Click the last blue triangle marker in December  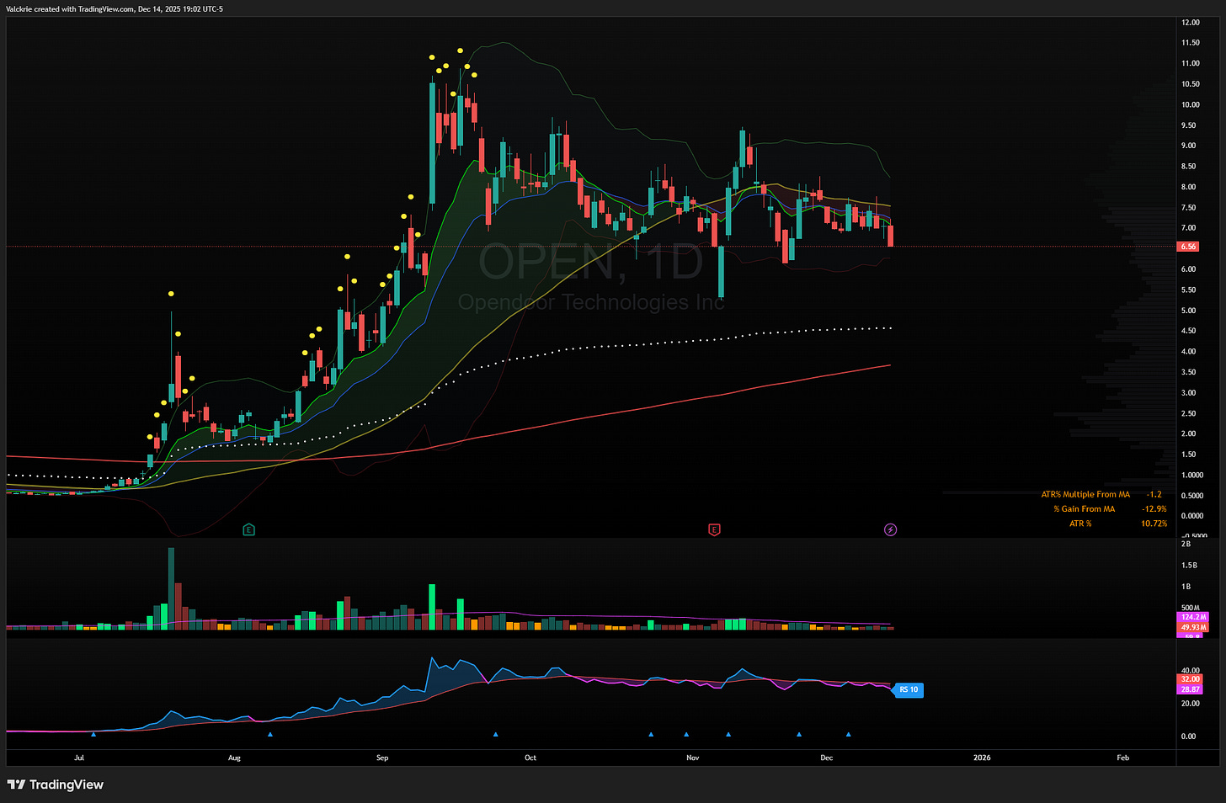pos(848,734)
